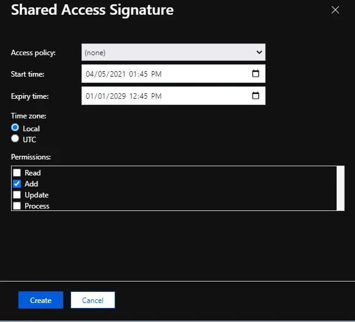Image resolution: width=355 pixels, height=322 pixels.
Task: Select the Local time zone radio button
Action: click(15, 128)
